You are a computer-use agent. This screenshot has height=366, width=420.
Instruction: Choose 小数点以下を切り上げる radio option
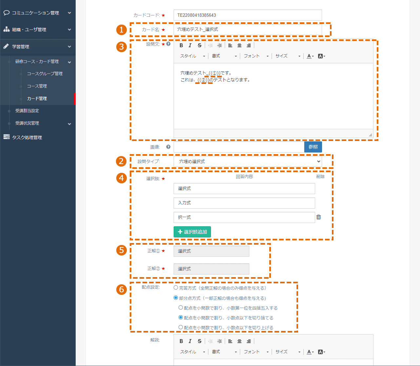[x=181, y=327]
